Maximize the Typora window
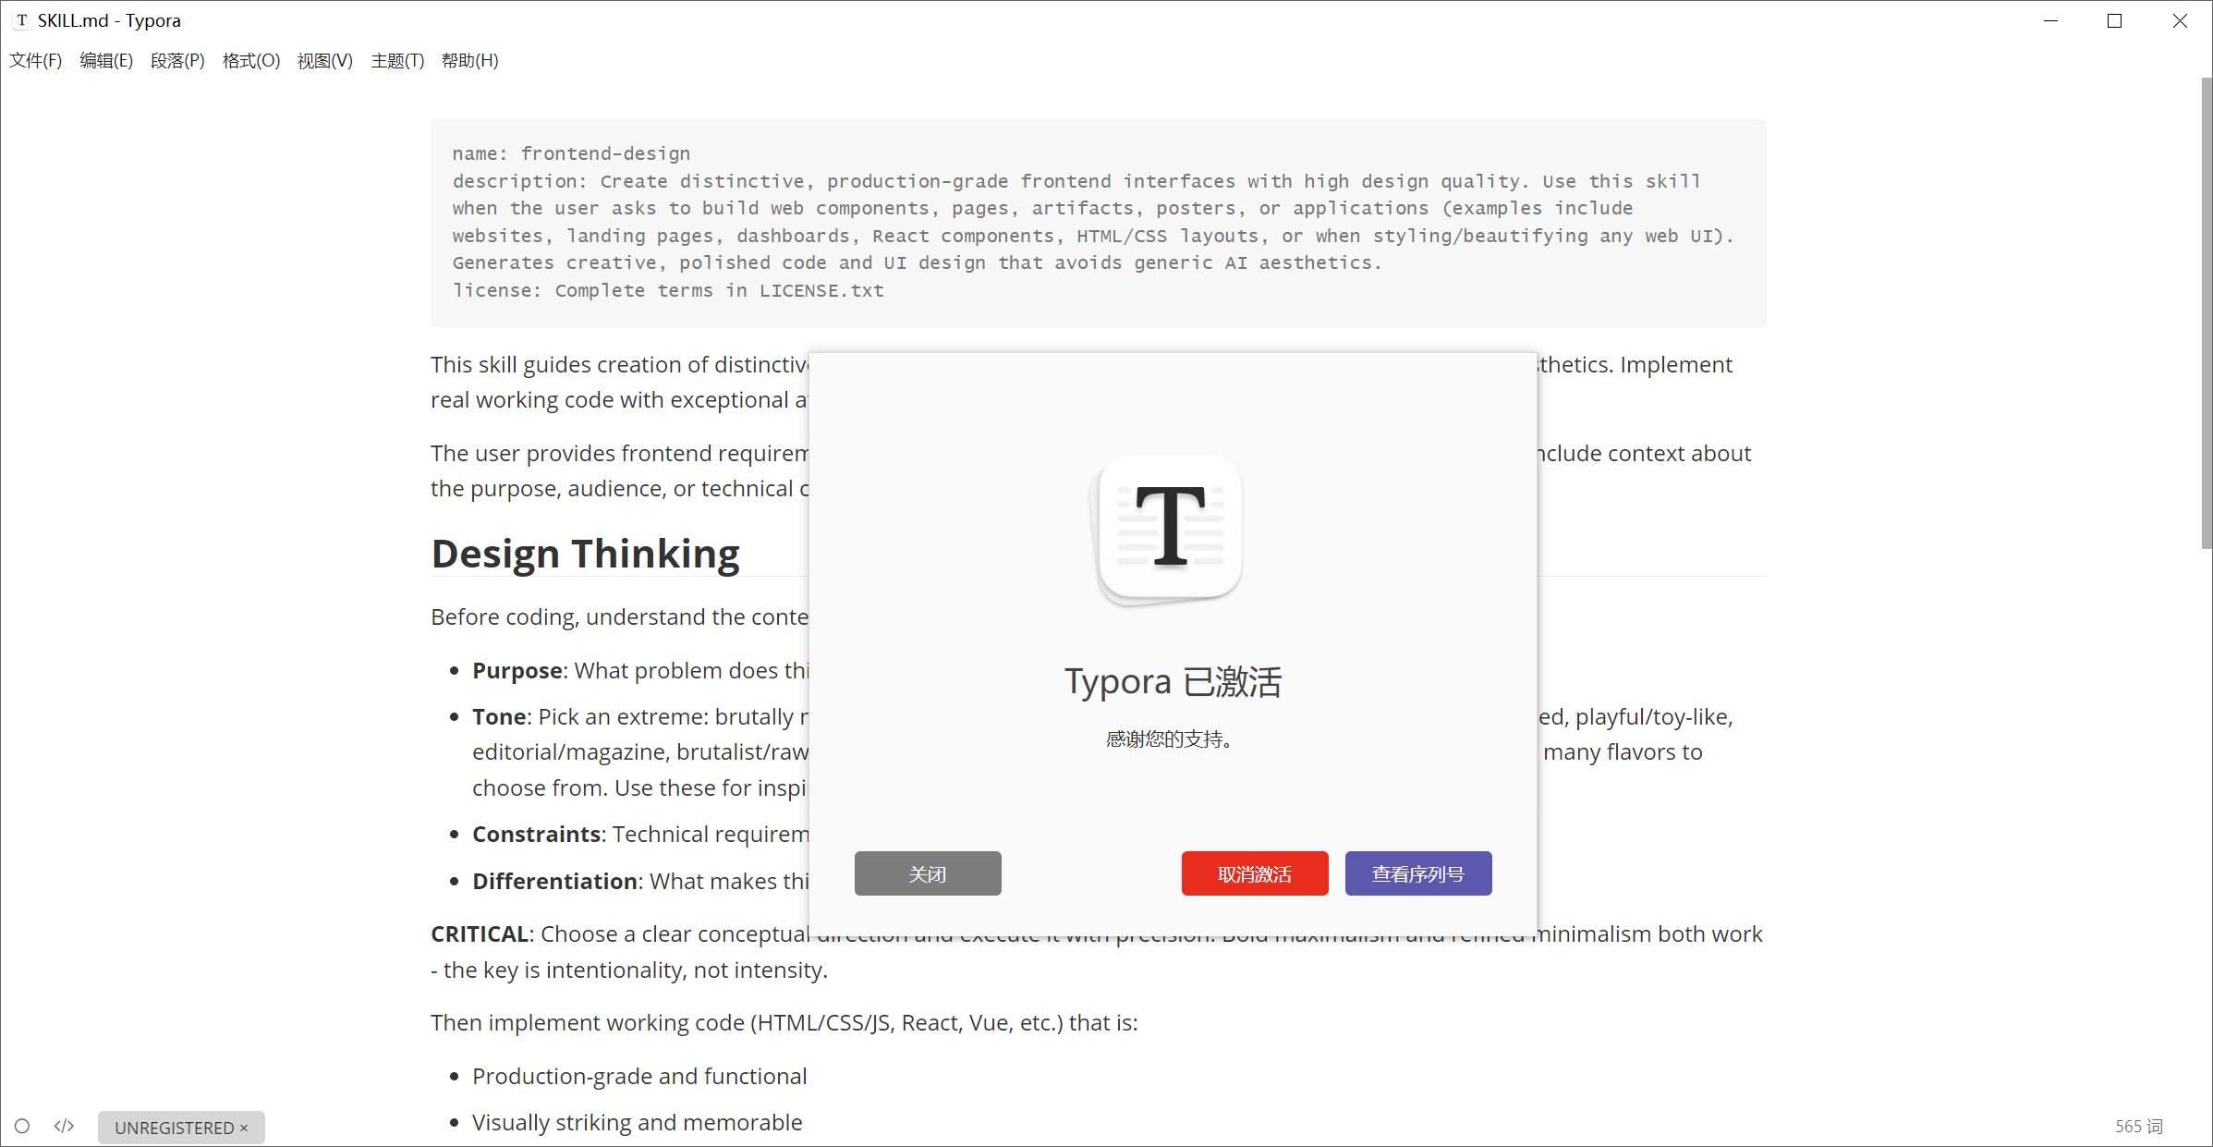 [x=2114, y=20]
